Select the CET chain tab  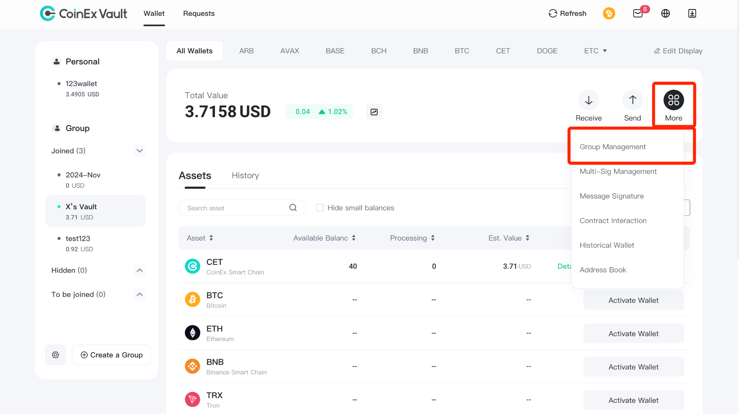[503, 51]
